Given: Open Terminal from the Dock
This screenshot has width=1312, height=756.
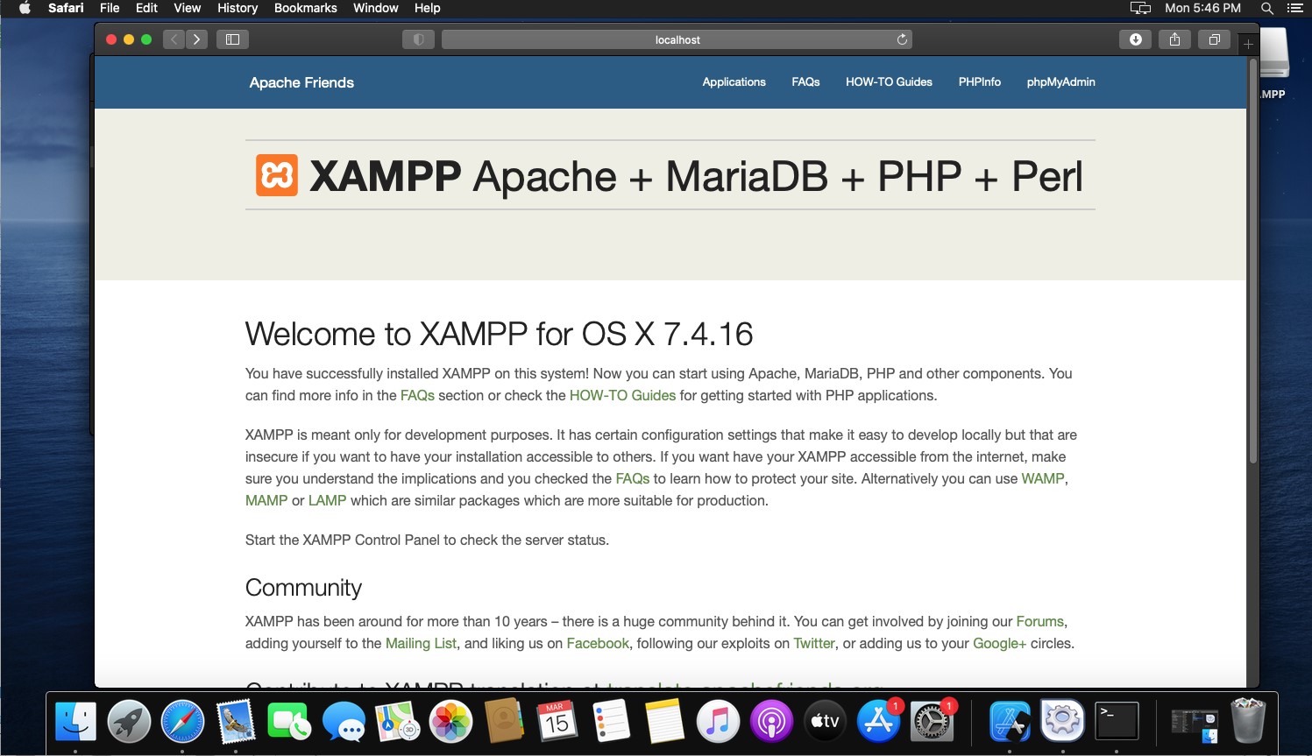Looking at the screenshot, I should click(x=1117, y=723).
